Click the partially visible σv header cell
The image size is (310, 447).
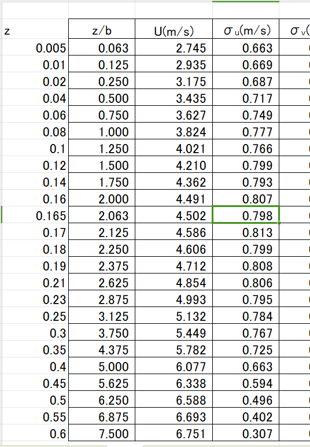tap(294, 28)
